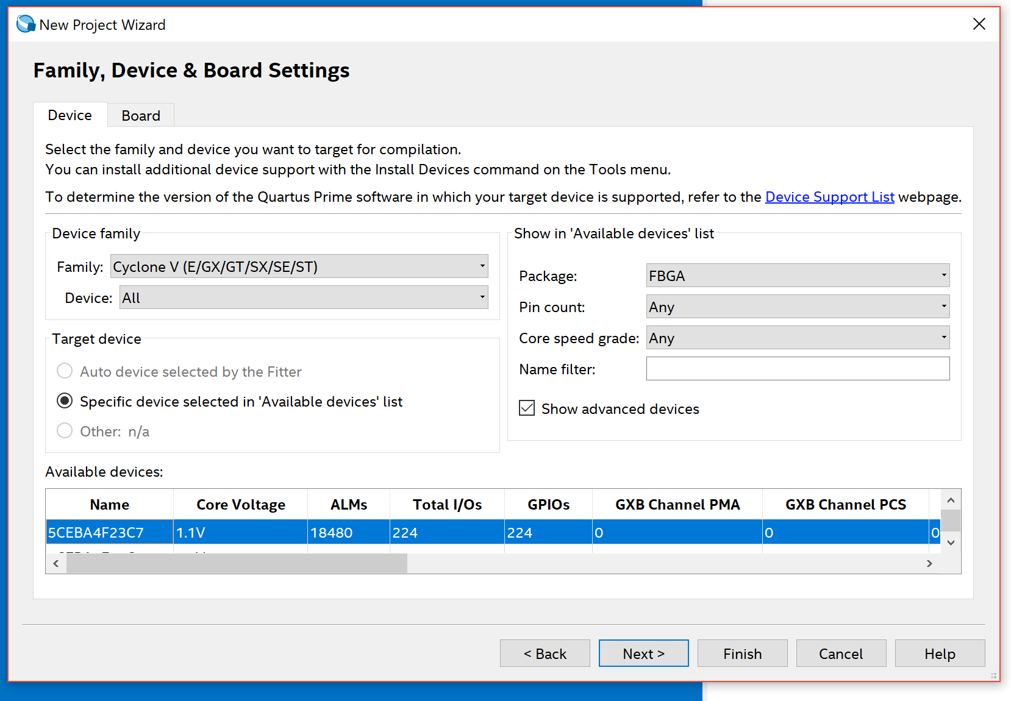Sort by the Name column header
Image resolution: width=1011 pixels, height=701 pixels.
pyautogui.click(x=110, y=505)
